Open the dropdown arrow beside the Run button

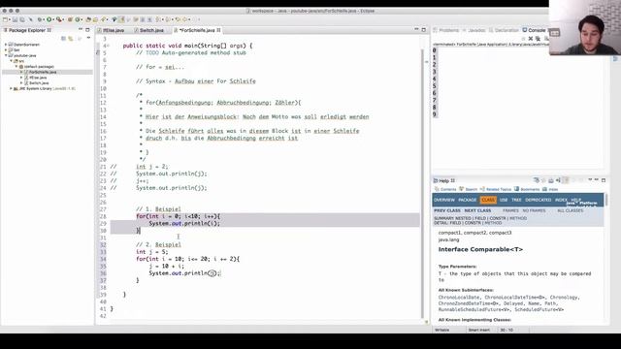(53, 19)
